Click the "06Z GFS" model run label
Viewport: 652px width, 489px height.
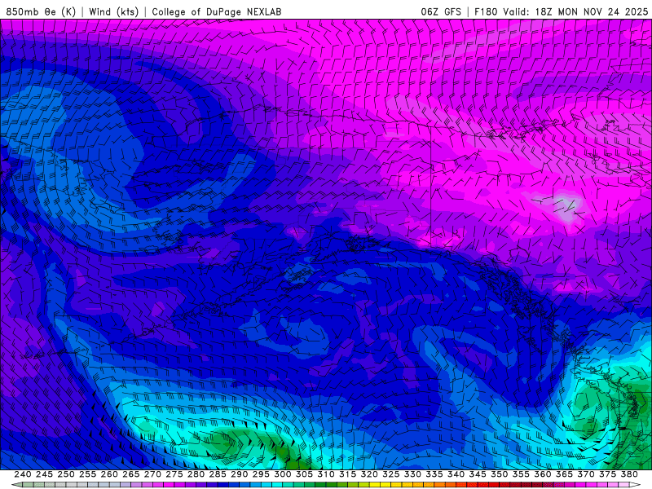pyautogui.click(x=441, y=11)
